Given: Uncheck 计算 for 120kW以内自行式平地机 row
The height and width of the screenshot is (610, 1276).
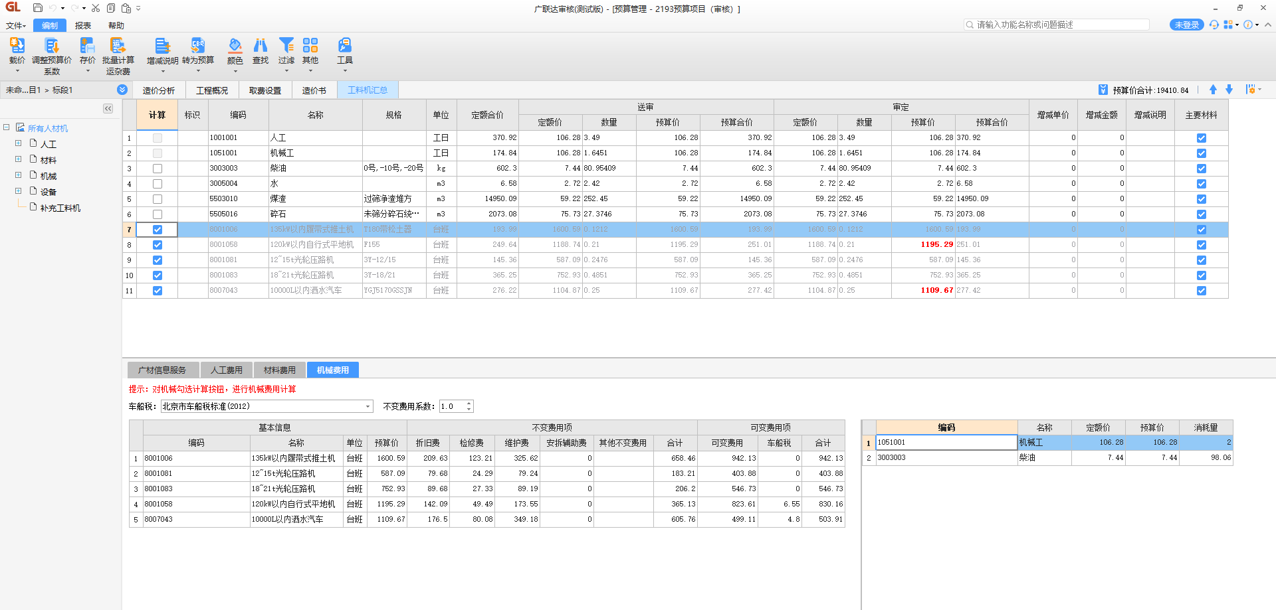Looking at the screenshot, I should pyautogui.click(x=158, y=245).
